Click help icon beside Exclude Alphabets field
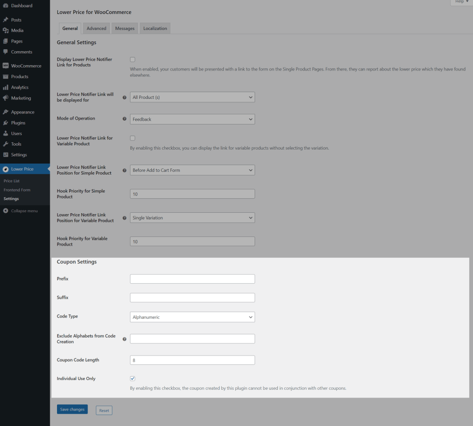The image size is (473, 426). [124, 339]
